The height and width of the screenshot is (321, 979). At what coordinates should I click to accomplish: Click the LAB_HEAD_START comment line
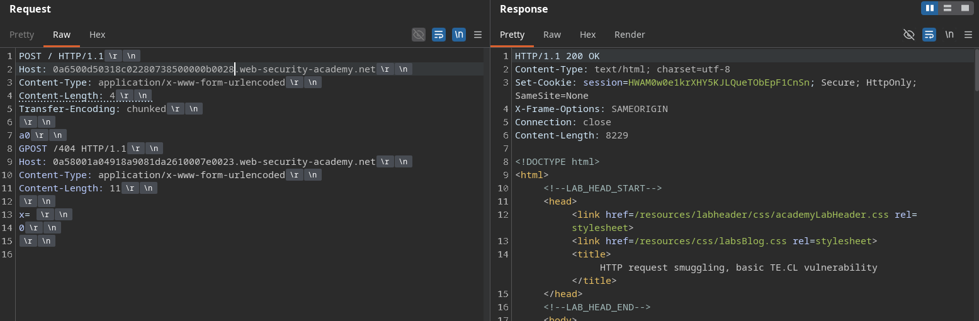(603, 188)
